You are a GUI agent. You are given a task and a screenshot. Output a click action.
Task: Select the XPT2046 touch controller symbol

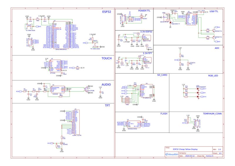pyautogui.click(x=55, y=66)
